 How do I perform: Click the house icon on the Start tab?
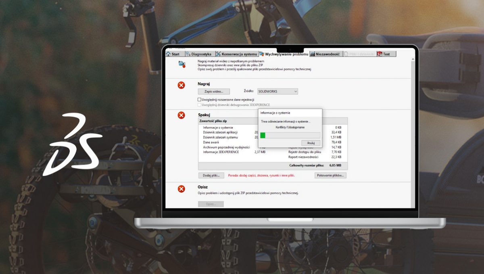(x=168, y=54)
